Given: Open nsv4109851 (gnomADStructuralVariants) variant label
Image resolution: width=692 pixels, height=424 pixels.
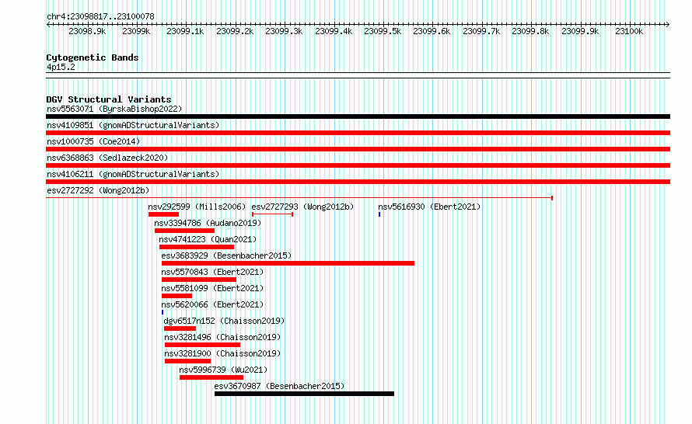Looking at the screenshot, I should coord(133,125).
